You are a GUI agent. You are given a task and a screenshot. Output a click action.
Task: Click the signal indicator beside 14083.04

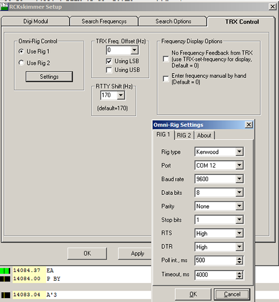6,295
